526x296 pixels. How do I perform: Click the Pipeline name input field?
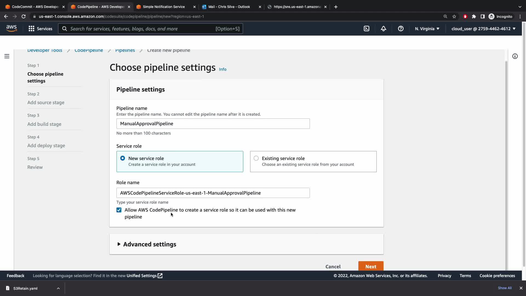(213, 124)
